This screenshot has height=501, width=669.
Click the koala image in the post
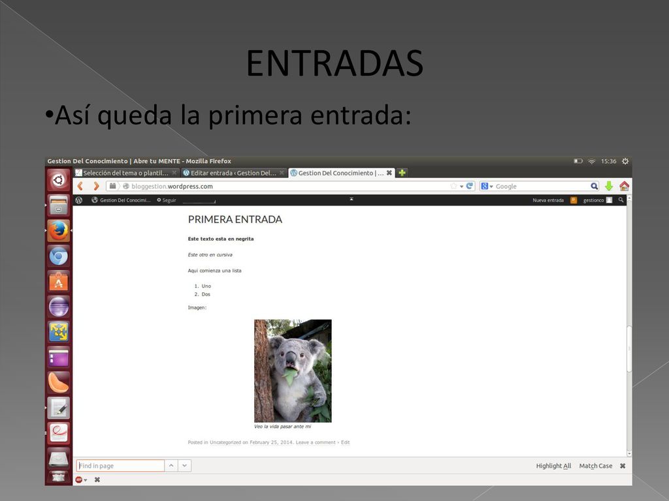click(x=293, y=371)
